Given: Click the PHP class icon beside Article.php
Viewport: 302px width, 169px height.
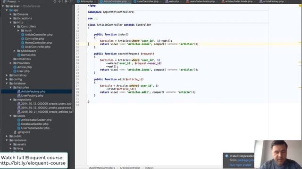Looking at the screenshot, I should pyautogui.click(x=15, y=67).
